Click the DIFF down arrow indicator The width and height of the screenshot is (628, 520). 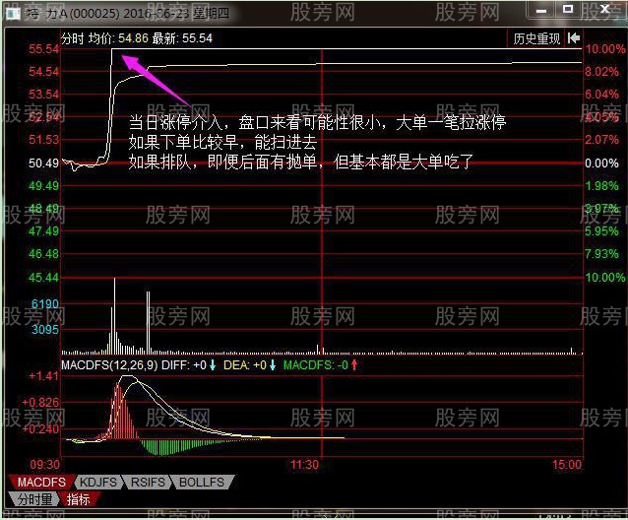coord(213,365)
